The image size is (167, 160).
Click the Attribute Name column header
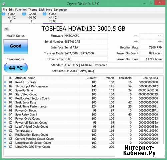pyautogui.click(x=25, y=78)
